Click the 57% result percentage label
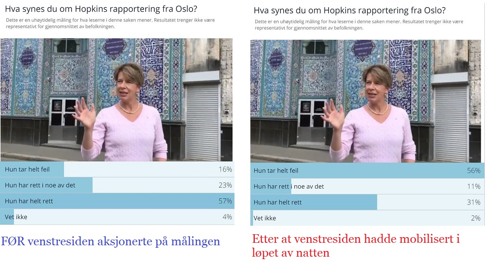The width and height of the screenshot is (495, 264). 226,201
